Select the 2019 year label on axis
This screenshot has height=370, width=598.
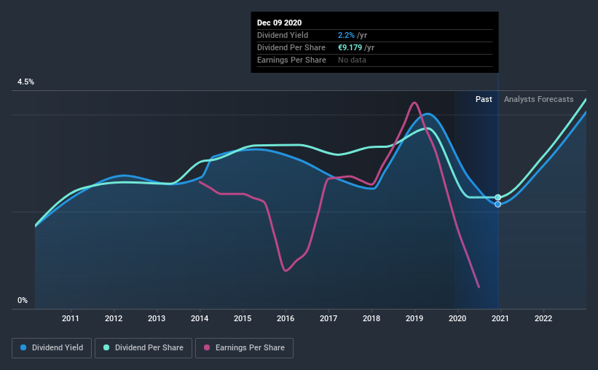pyautogui.click(x=414, y=318)
